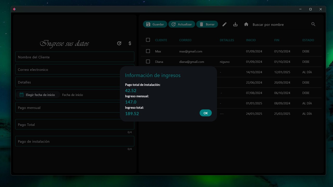Click the end date 06/10/2024
Image resolution: width=333 pixels, height=187 pixels.
(x=282, y=93)
